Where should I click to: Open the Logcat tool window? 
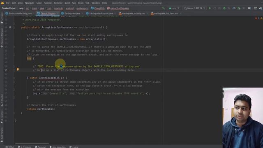(x=74, y=147)
